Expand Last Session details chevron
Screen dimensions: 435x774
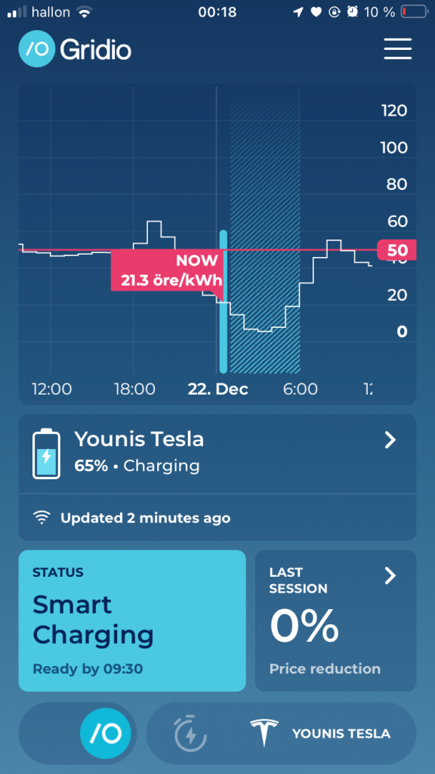coord(390,575)
